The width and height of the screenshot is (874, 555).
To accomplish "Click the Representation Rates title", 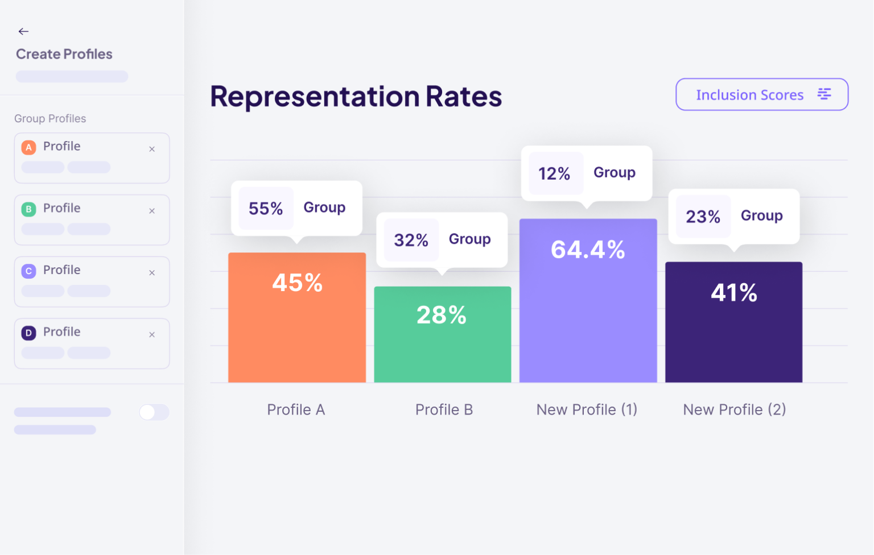I will pos(356,97).
